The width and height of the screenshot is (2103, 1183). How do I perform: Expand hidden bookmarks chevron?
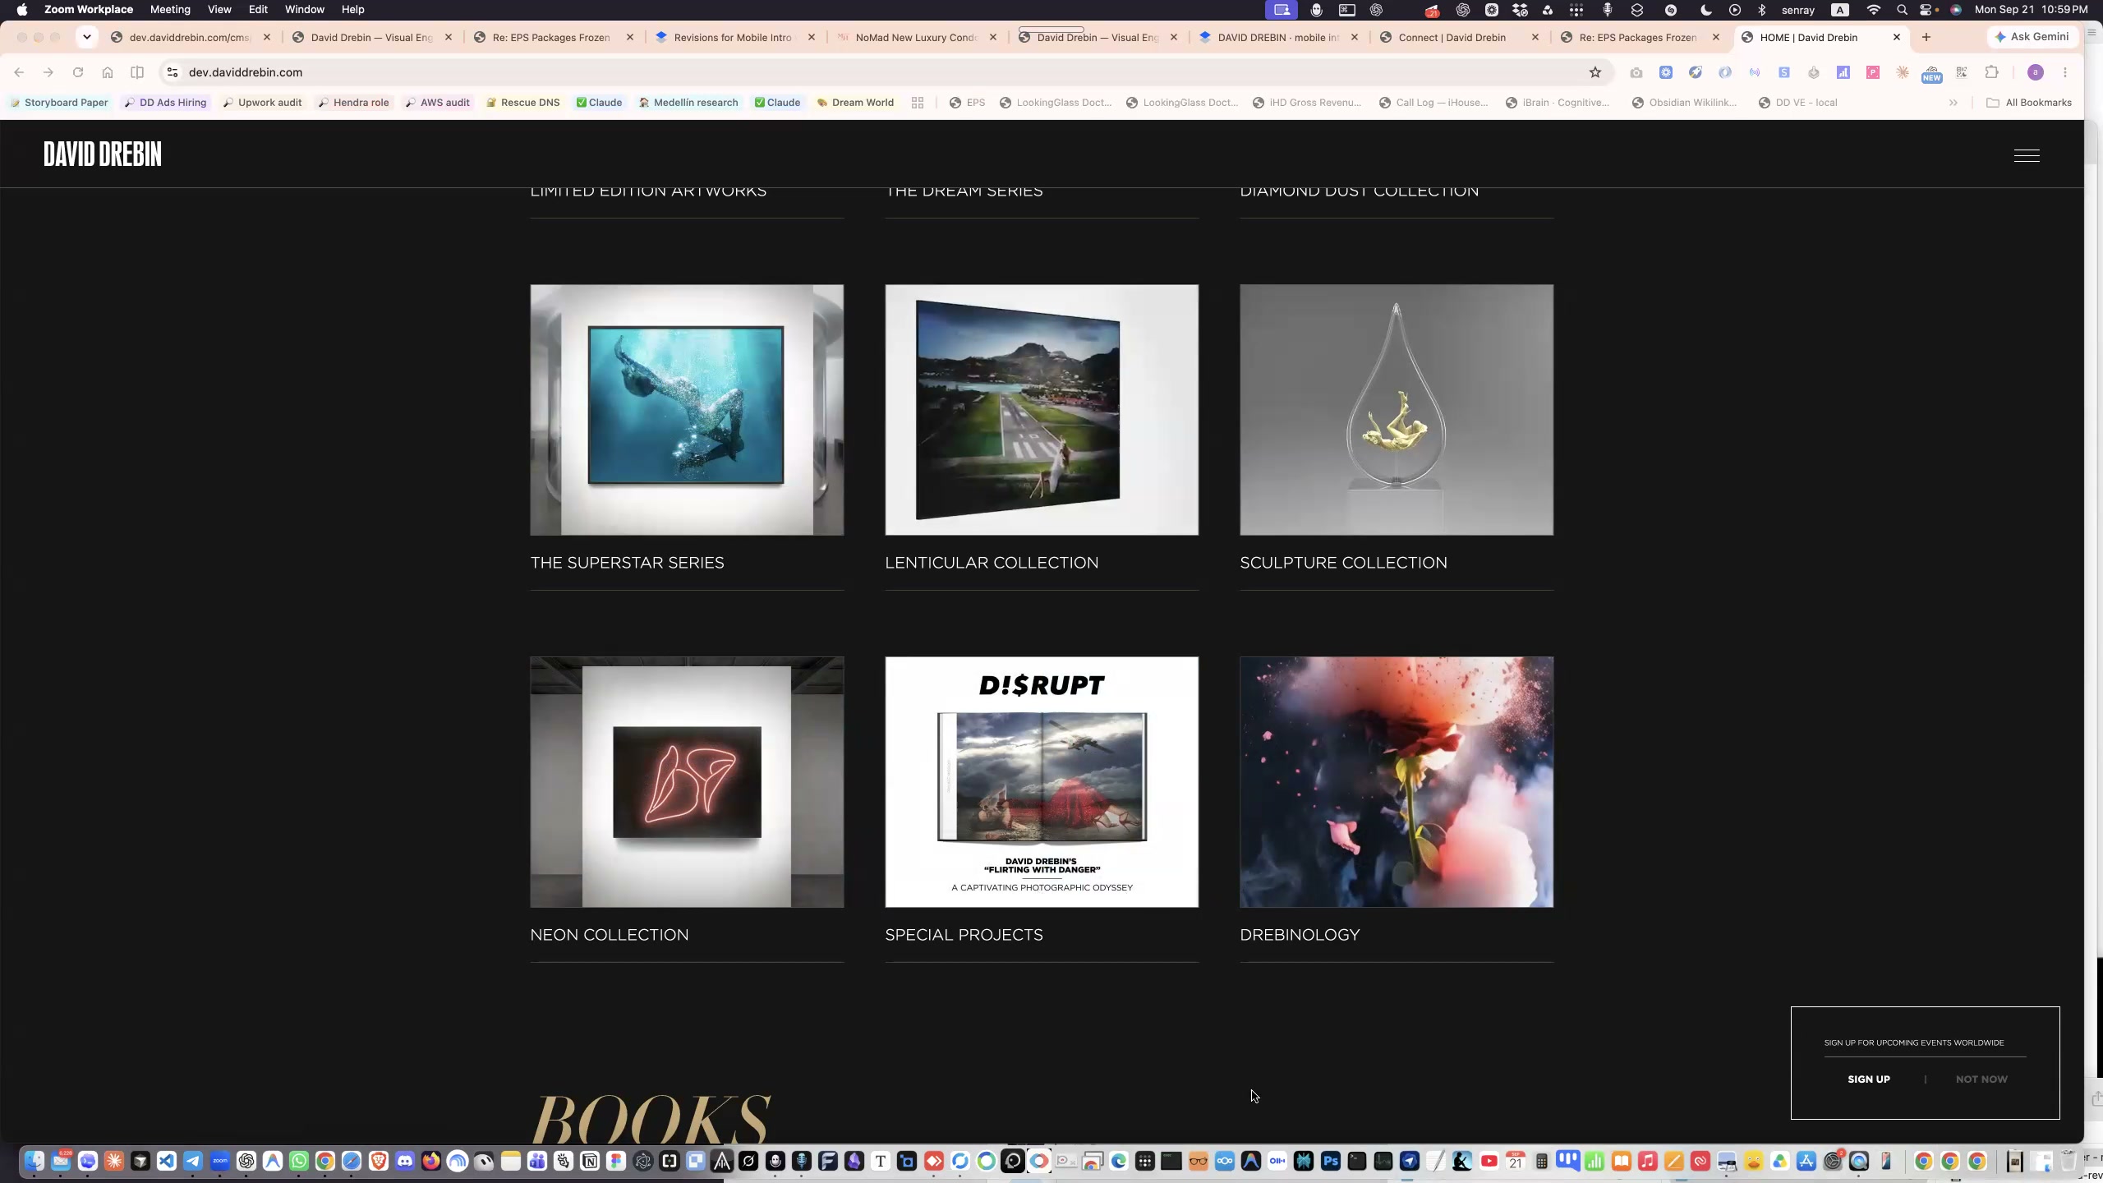(x=1953, y=103)
